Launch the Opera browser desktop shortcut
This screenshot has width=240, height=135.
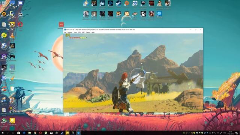pos(20,24)
